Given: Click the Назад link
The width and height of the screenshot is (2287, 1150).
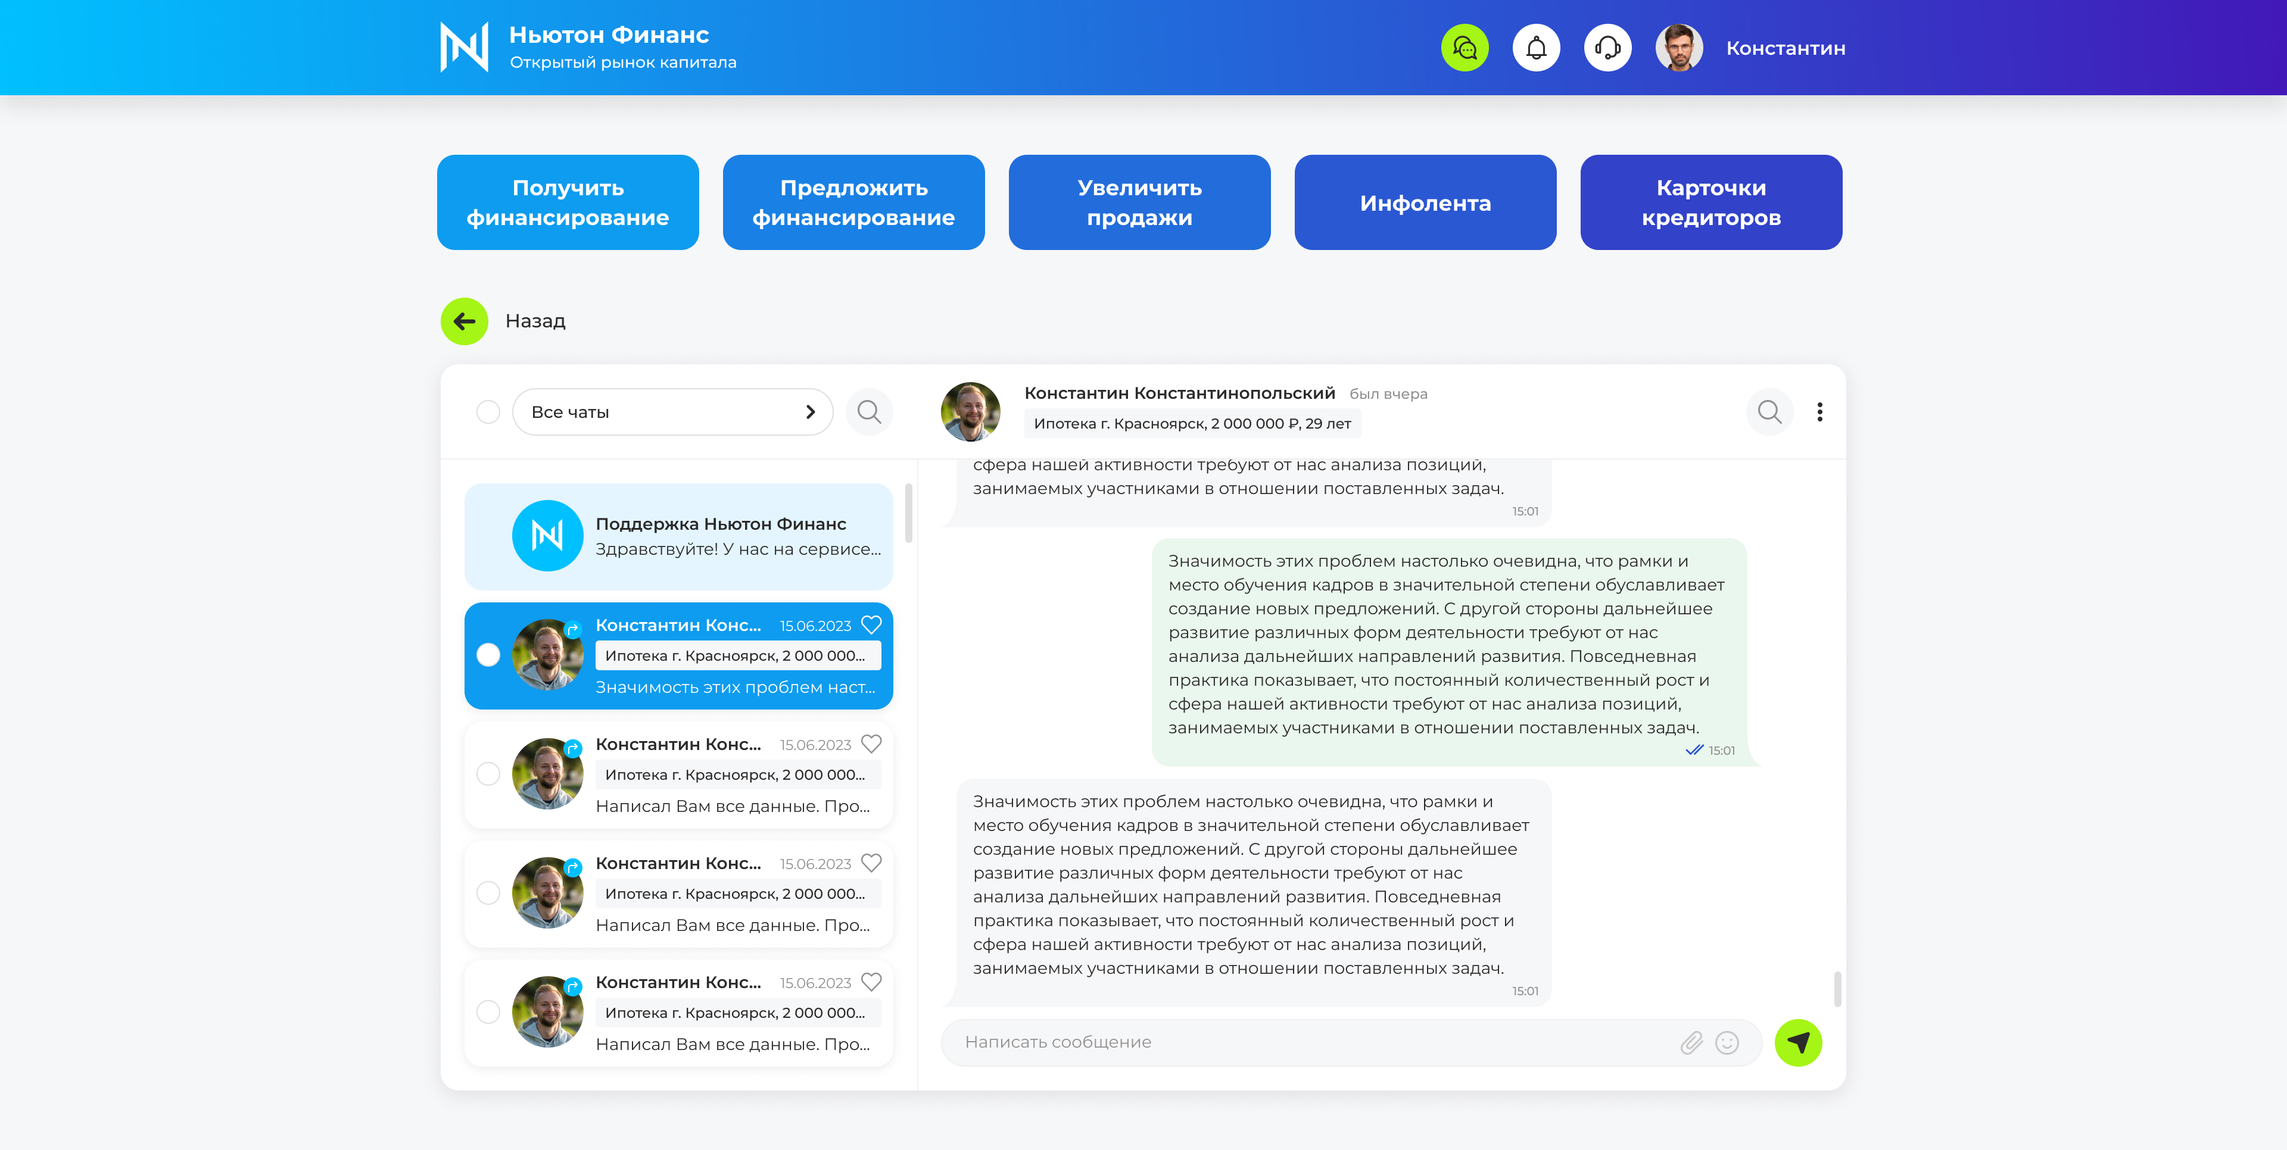Looking at the screenshot, I should click(535, 321).
